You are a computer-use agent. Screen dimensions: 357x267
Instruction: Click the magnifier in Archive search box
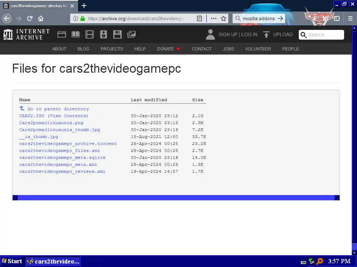pyautogui.click(x=304, y=35)
